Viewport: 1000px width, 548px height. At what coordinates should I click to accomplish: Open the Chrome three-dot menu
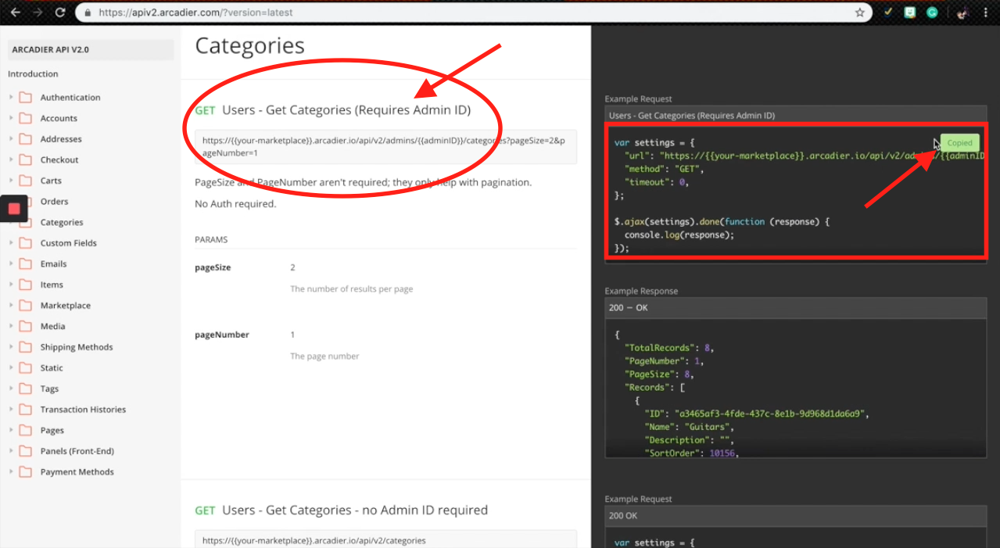(x=987, y=13)
